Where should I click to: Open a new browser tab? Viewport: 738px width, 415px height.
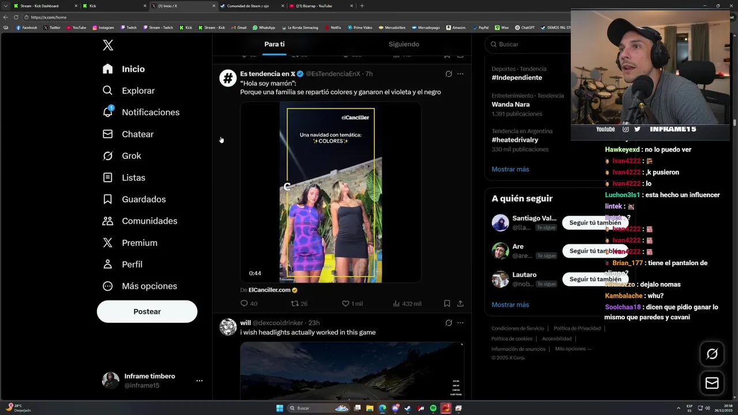pyautogui.click(x=362, y=6)
